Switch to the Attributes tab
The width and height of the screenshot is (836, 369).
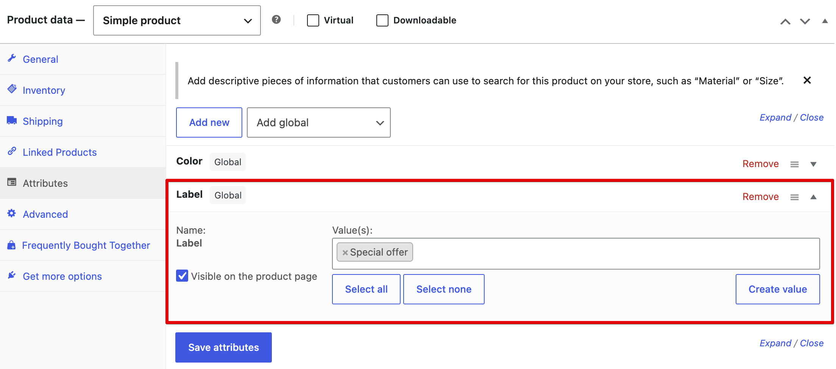(83, 183)
